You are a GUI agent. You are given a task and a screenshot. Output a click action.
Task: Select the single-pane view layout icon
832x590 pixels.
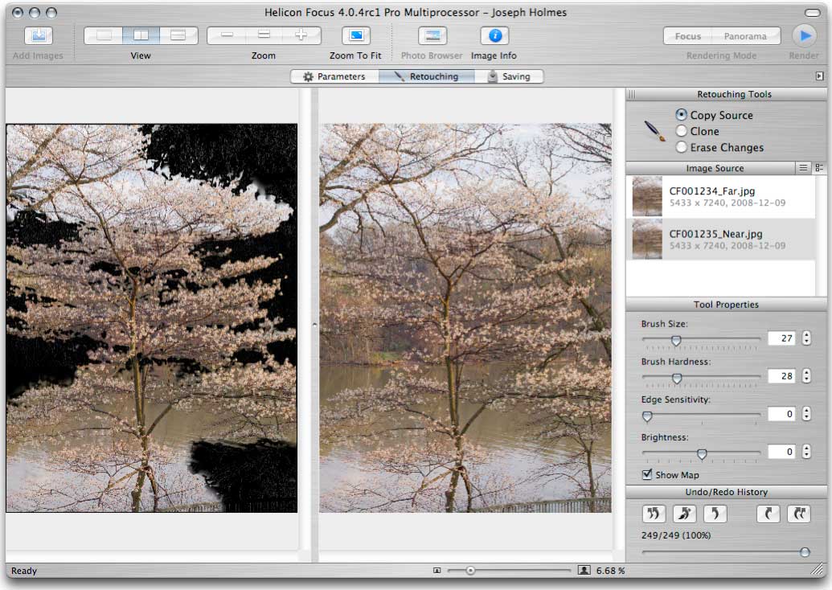point(104,35)
